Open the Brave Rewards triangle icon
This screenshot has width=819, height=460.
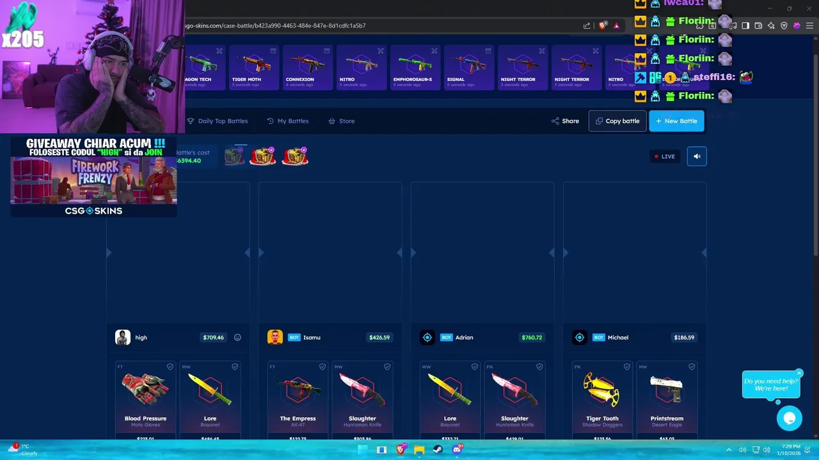point(617,26)
